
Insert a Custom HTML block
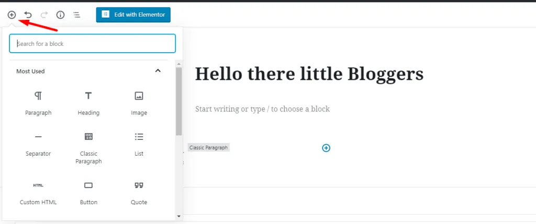(x=38, y=192)
